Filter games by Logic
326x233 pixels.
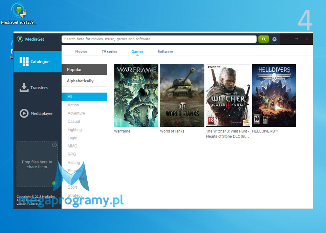[x=72, y=138]
